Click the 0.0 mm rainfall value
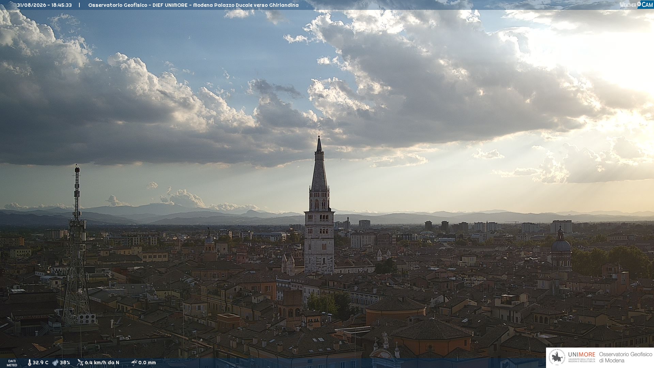 (x=147, y=363)
